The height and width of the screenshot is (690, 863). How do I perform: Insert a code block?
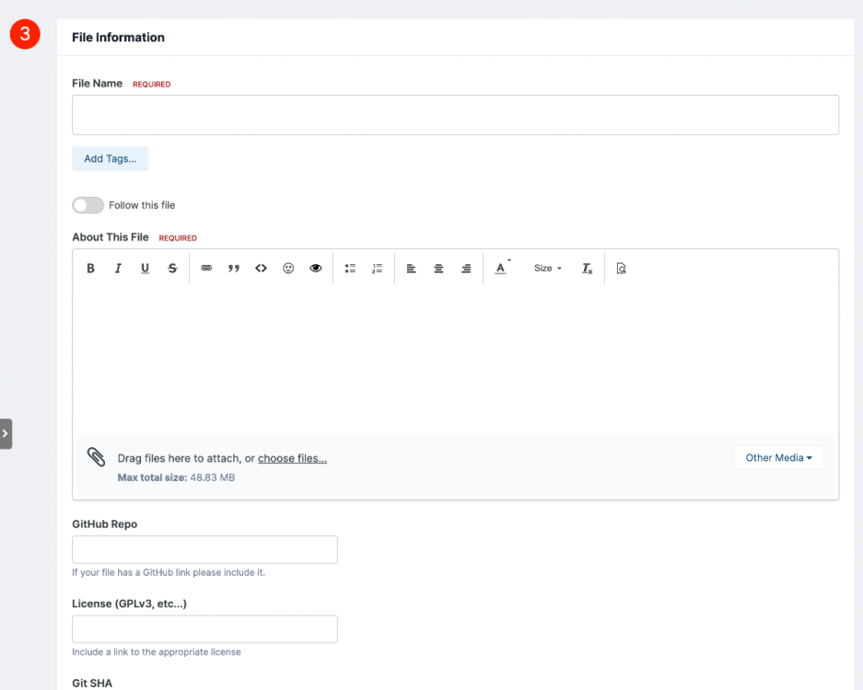point(261,269)
